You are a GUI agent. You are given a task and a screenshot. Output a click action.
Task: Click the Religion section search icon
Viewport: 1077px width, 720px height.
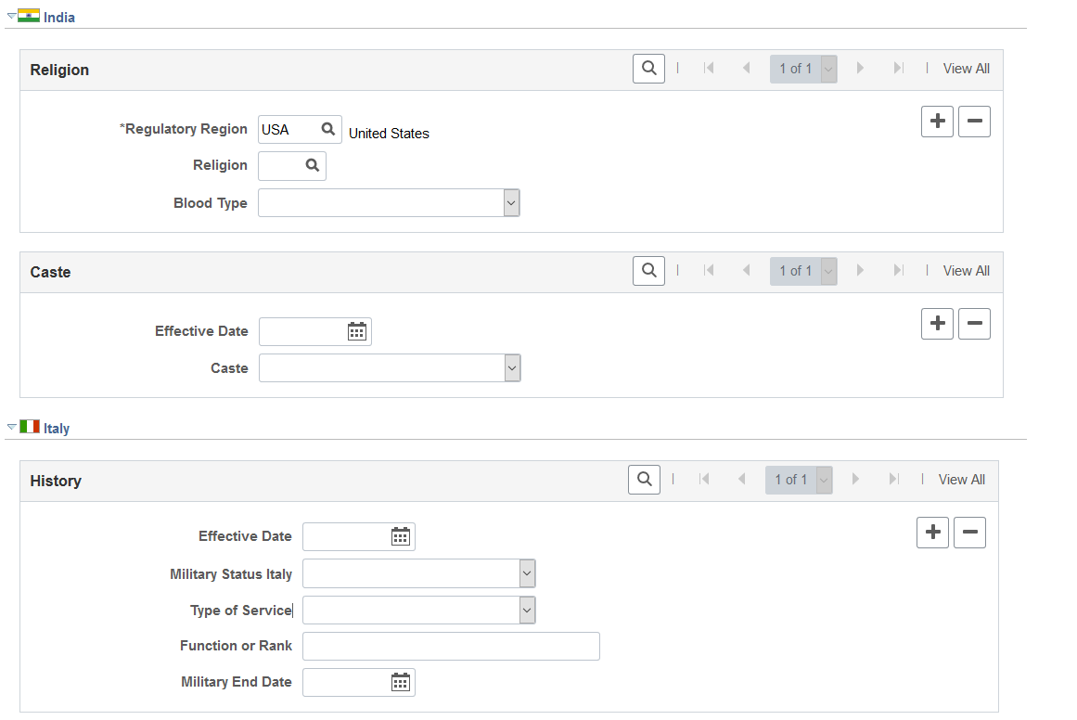click(648, 69)
